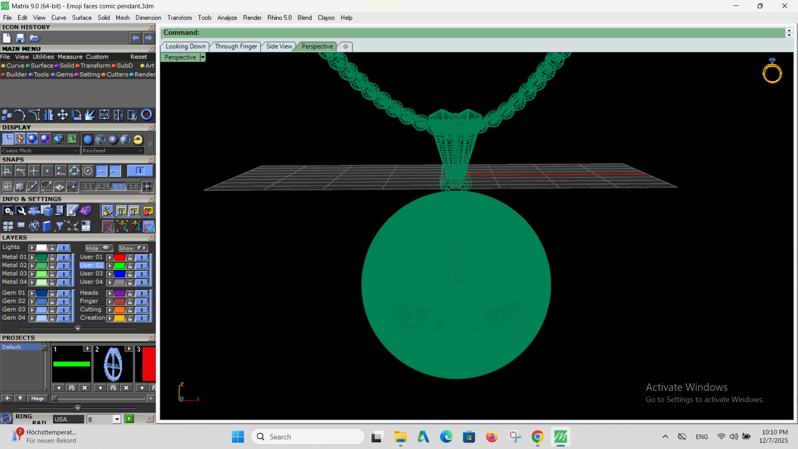
Task: Select the Mirror tool icon
Action: click(49, 115)
